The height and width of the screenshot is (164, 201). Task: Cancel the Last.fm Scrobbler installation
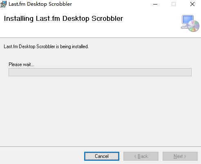tap(102, 156)
